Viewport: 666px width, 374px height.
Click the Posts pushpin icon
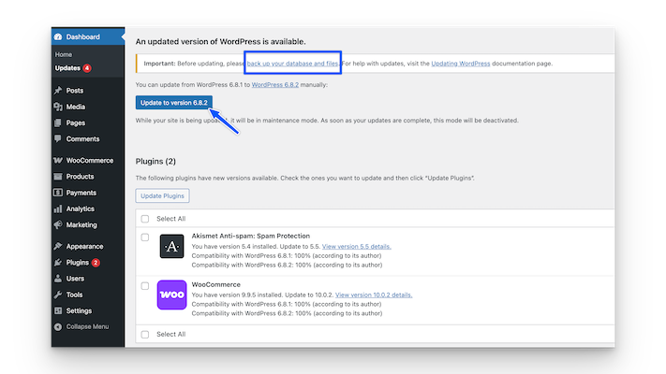pyautogui.click(x=58, y=91)
